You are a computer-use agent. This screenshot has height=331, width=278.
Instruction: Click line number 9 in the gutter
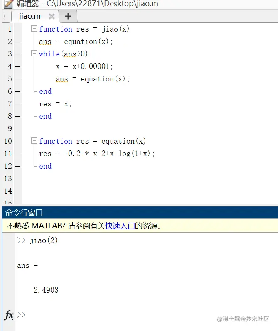10,129
